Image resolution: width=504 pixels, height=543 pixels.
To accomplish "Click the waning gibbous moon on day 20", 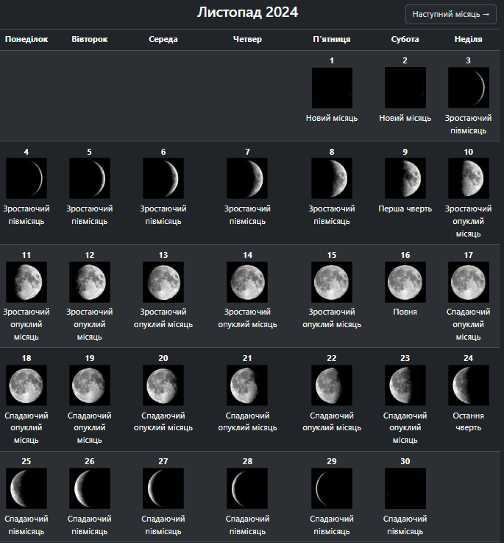I will point(163,385).
